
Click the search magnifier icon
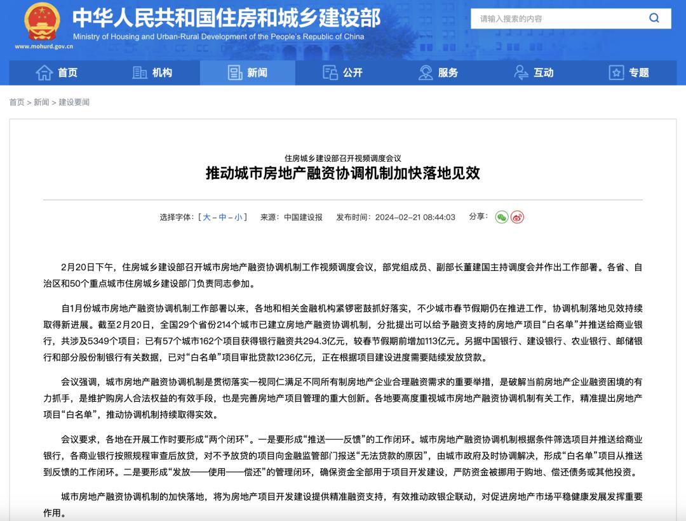[654, 18]
